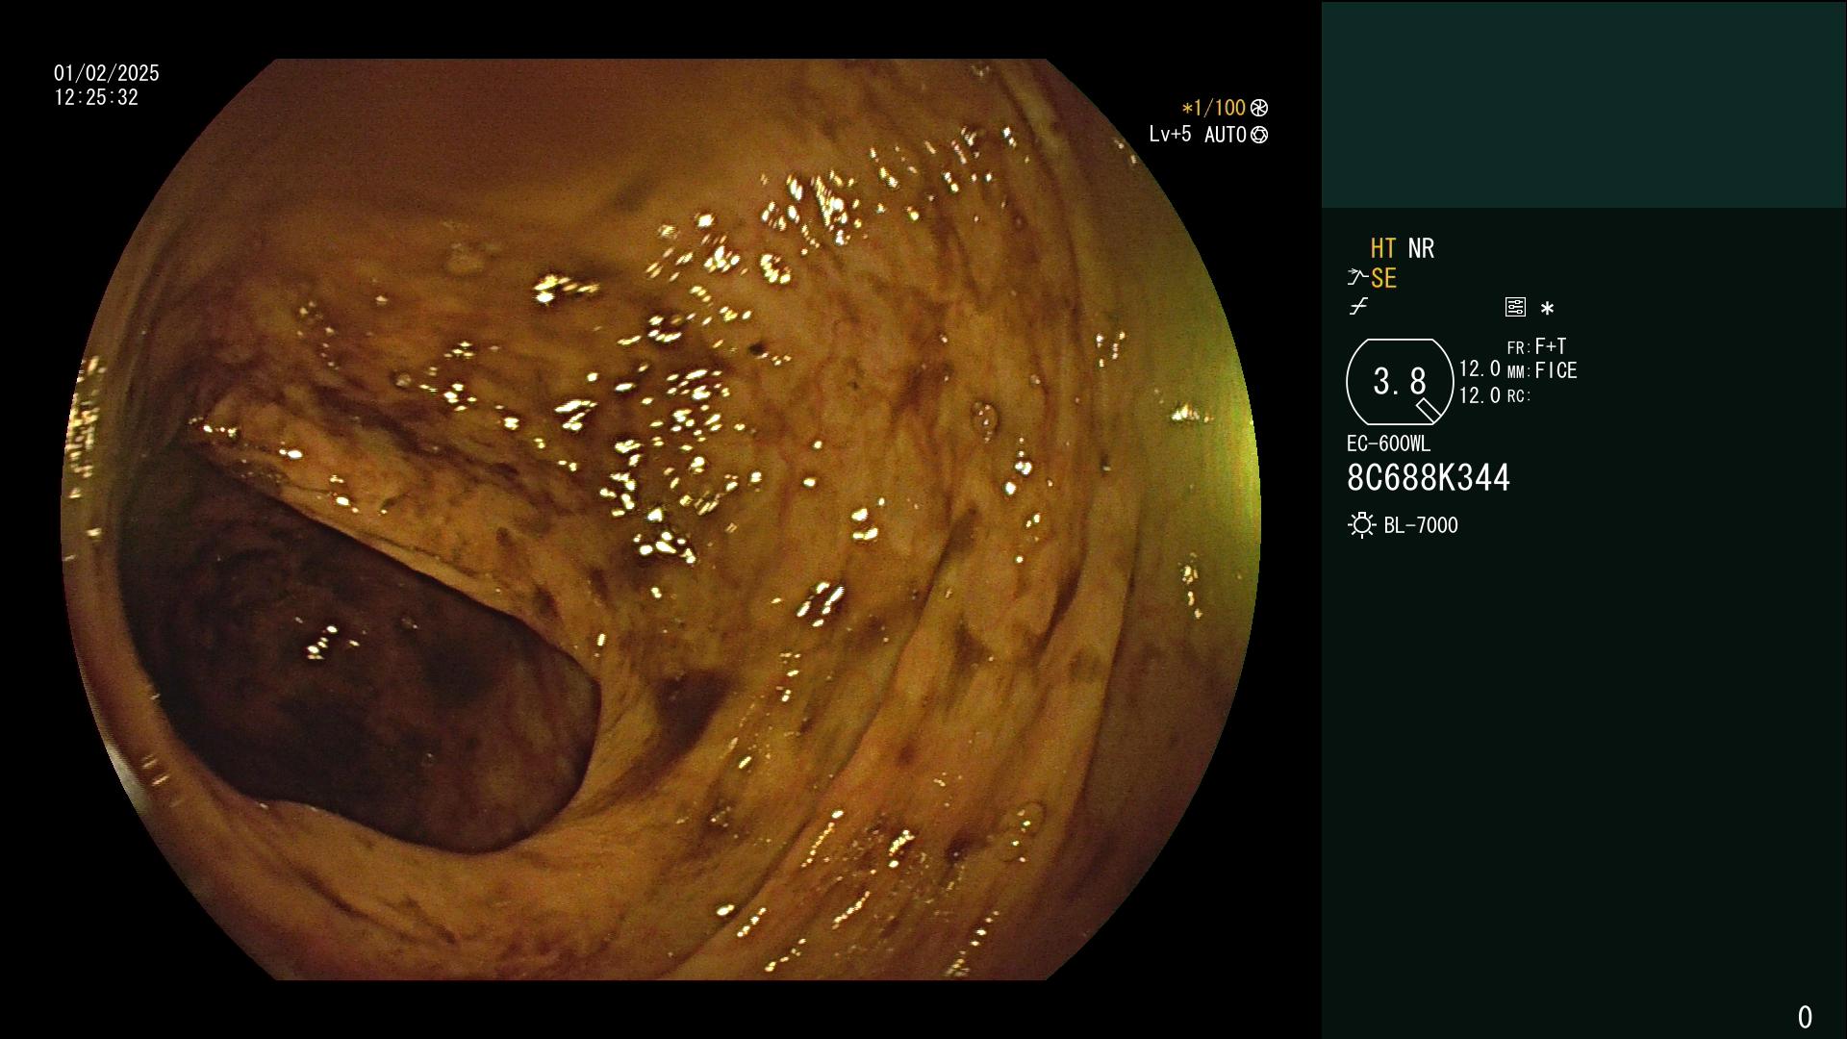Click the light source lamp icon
Screen dimensions: 1847x1039
pos(1361,525)
